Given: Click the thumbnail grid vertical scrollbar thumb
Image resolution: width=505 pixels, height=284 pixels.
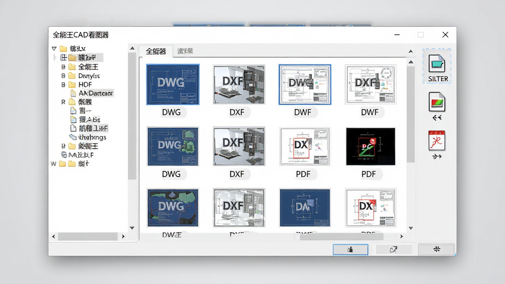Looking at the screenshot, I should coord(411,114).
